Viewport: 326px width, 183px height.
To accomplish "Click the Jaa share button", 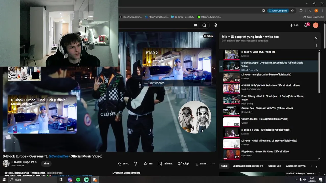I will tap(148, 164).
